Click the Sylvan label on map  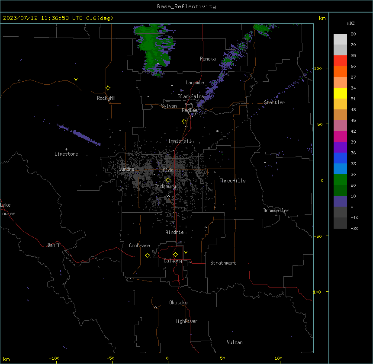pyautogui.click(x=169, y=106)
